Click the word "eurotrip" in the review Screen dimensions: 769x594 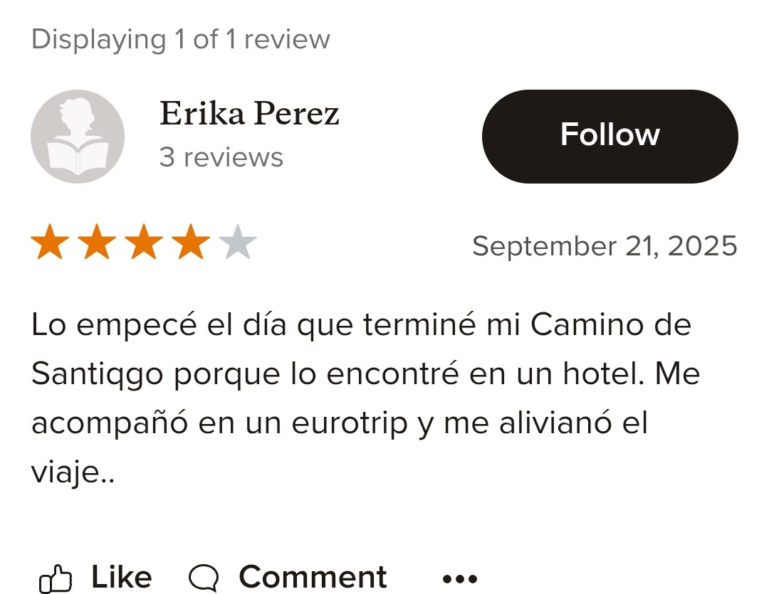350,424
